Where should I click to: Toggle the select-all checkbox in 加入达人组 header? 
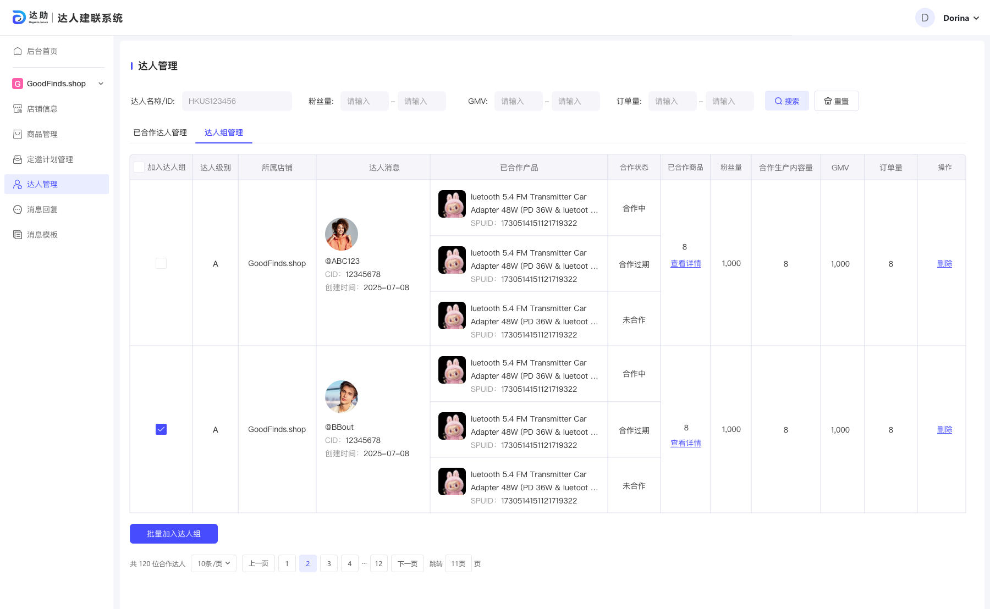tap(139, 167)
